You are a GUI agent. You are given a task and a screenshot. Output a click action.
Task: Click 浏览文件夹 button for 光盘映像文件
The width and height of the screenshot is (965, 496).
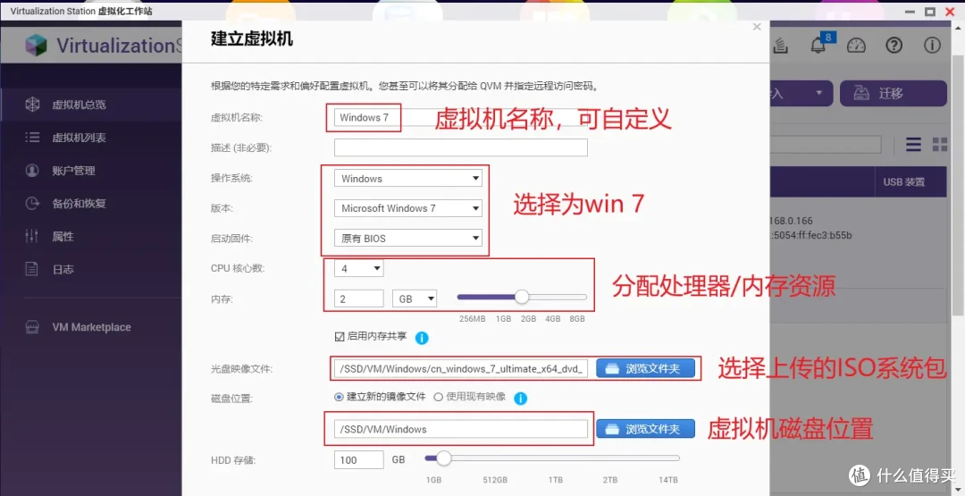(646, 368)
